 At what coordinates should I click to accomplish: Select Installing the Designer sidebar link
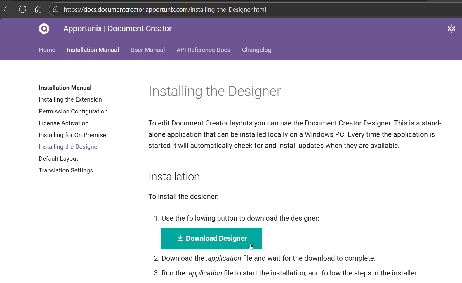pyautogui.click(x=69, y=147)
